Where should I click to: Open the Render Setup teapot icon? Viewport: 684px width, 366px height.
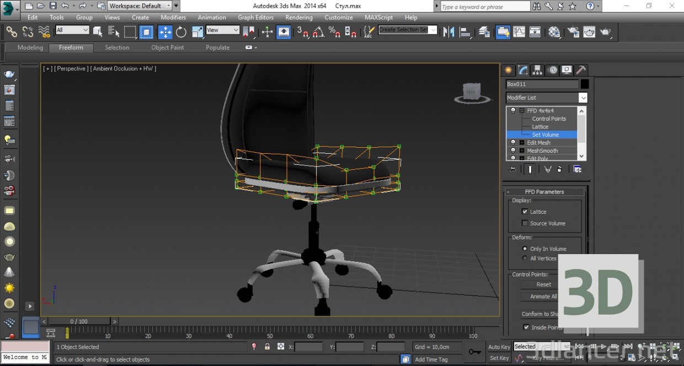coord(573,32)
